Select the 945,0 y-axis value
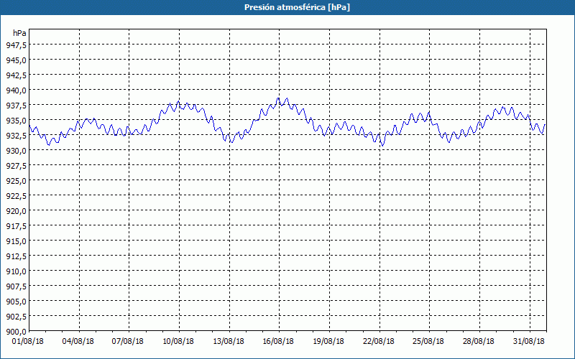 coord(16,60)
